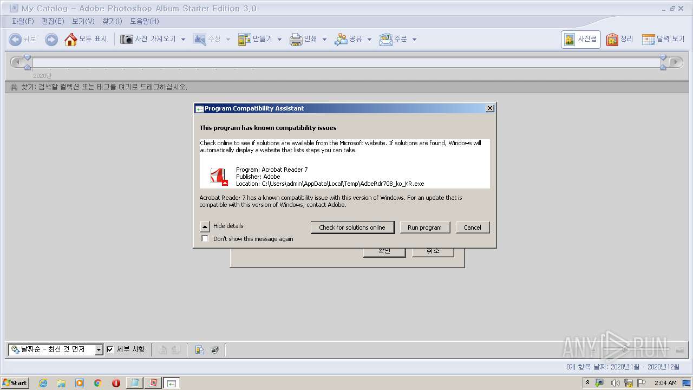Open Opera browser from the taskbar

coord(116,383)
